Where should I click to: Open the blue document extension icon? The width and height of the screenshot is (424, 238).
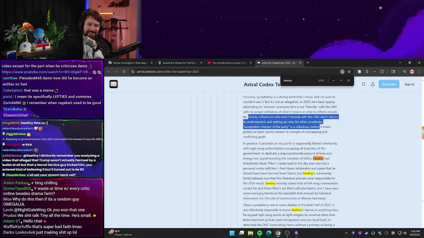[x=359, y=72]
